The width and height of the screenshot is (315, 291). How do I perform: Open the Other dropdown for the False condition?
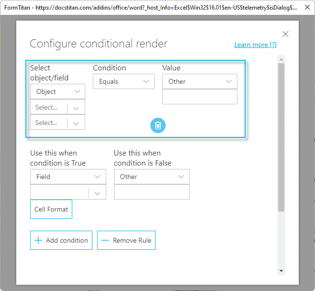151,177
